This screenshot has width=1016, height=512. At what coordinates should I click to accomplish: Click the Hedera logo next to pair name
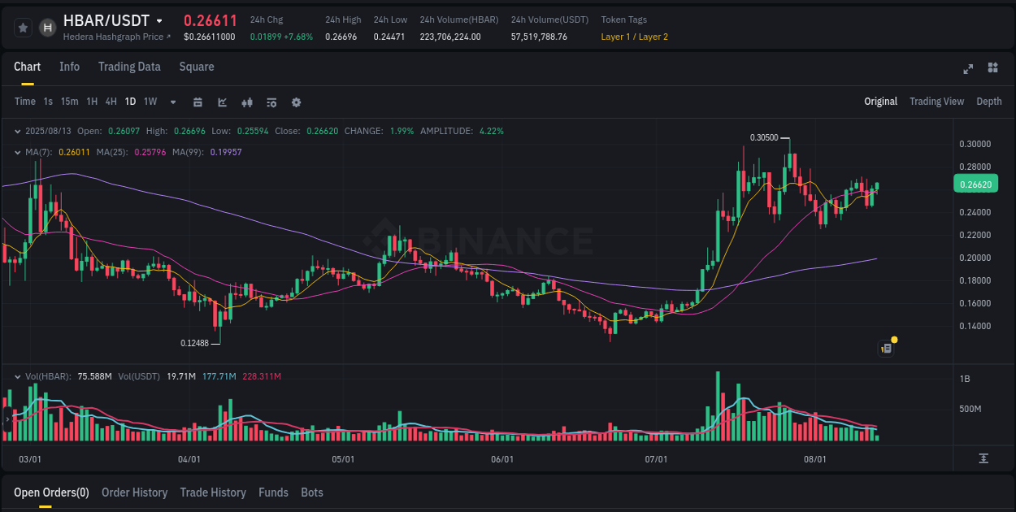(x=48, y=28)
